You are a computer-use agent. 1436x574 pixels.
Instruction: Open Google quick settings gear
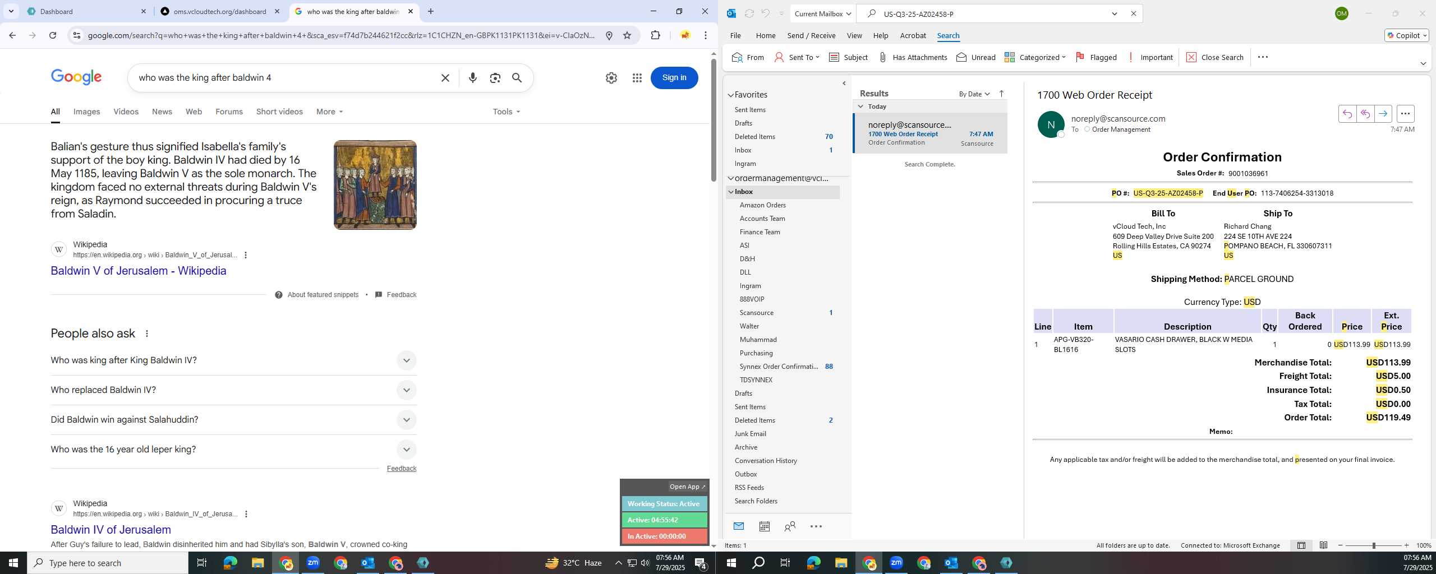coord(611,78)
